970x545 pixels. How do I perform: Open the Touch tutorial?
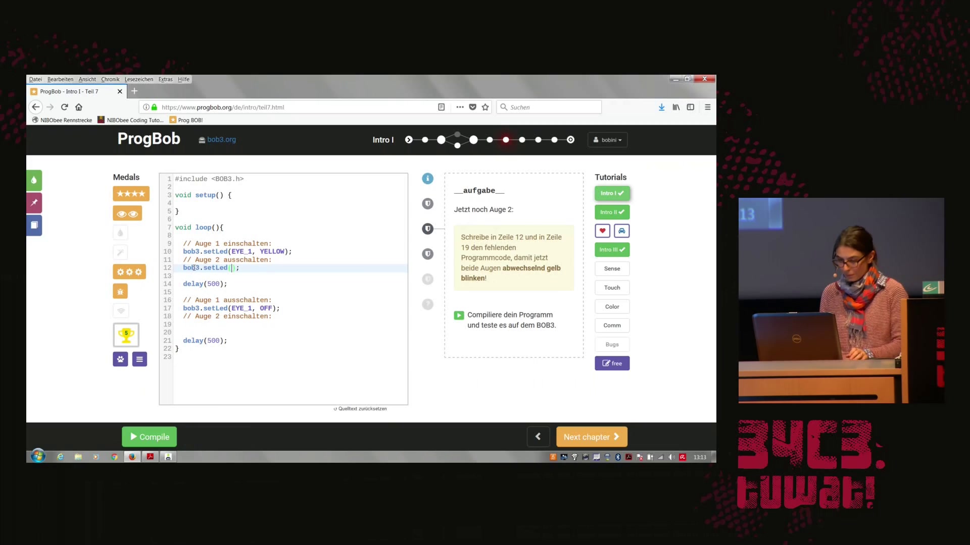coord(612,288)
